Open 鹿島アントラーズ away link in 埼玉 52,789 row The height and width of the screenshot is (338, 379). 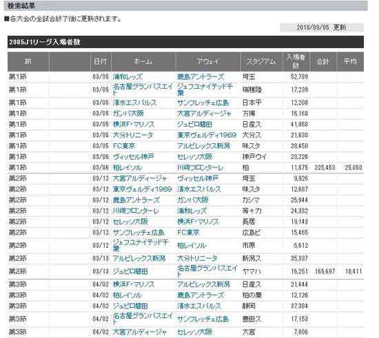point(201,77)
